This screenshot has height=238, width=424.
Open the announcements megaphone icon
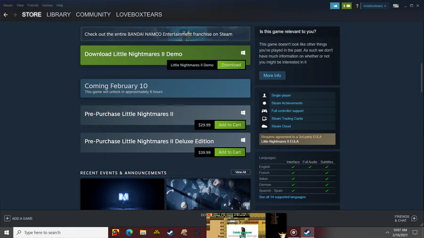pos(335,6)
